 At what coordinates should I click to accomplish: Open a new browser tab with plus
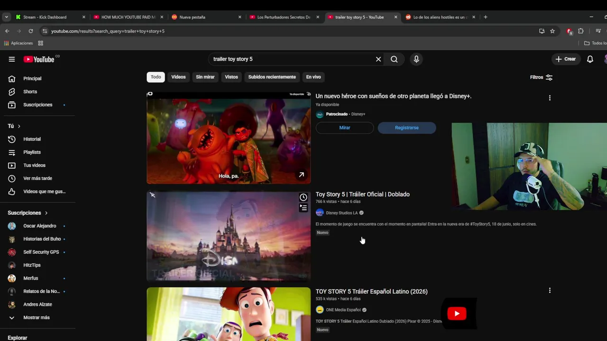pos(485,17)
